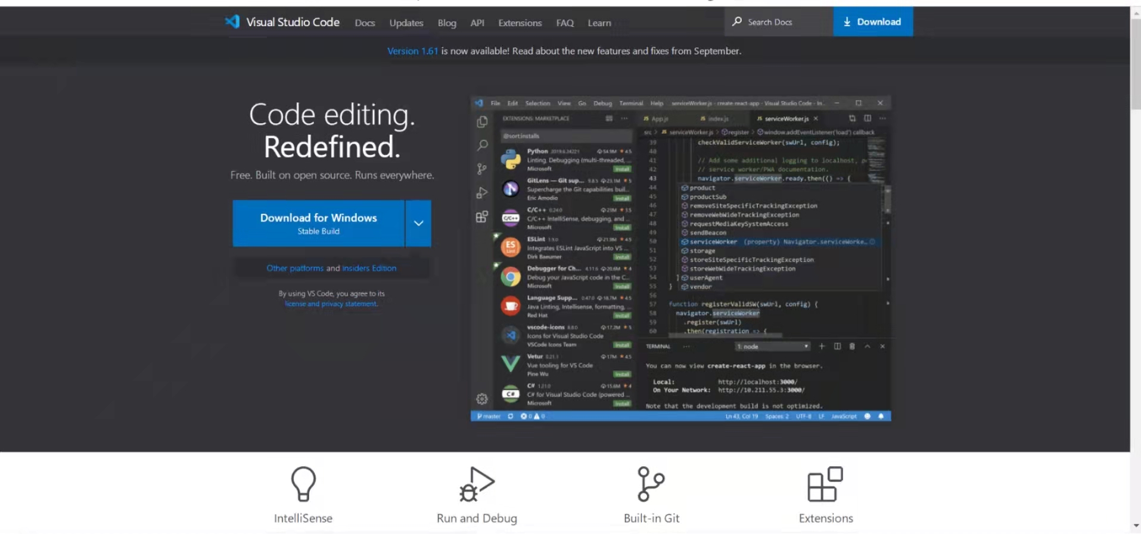
Task: Open the Version 1.61 release notes link
Action: coord(413,51)
